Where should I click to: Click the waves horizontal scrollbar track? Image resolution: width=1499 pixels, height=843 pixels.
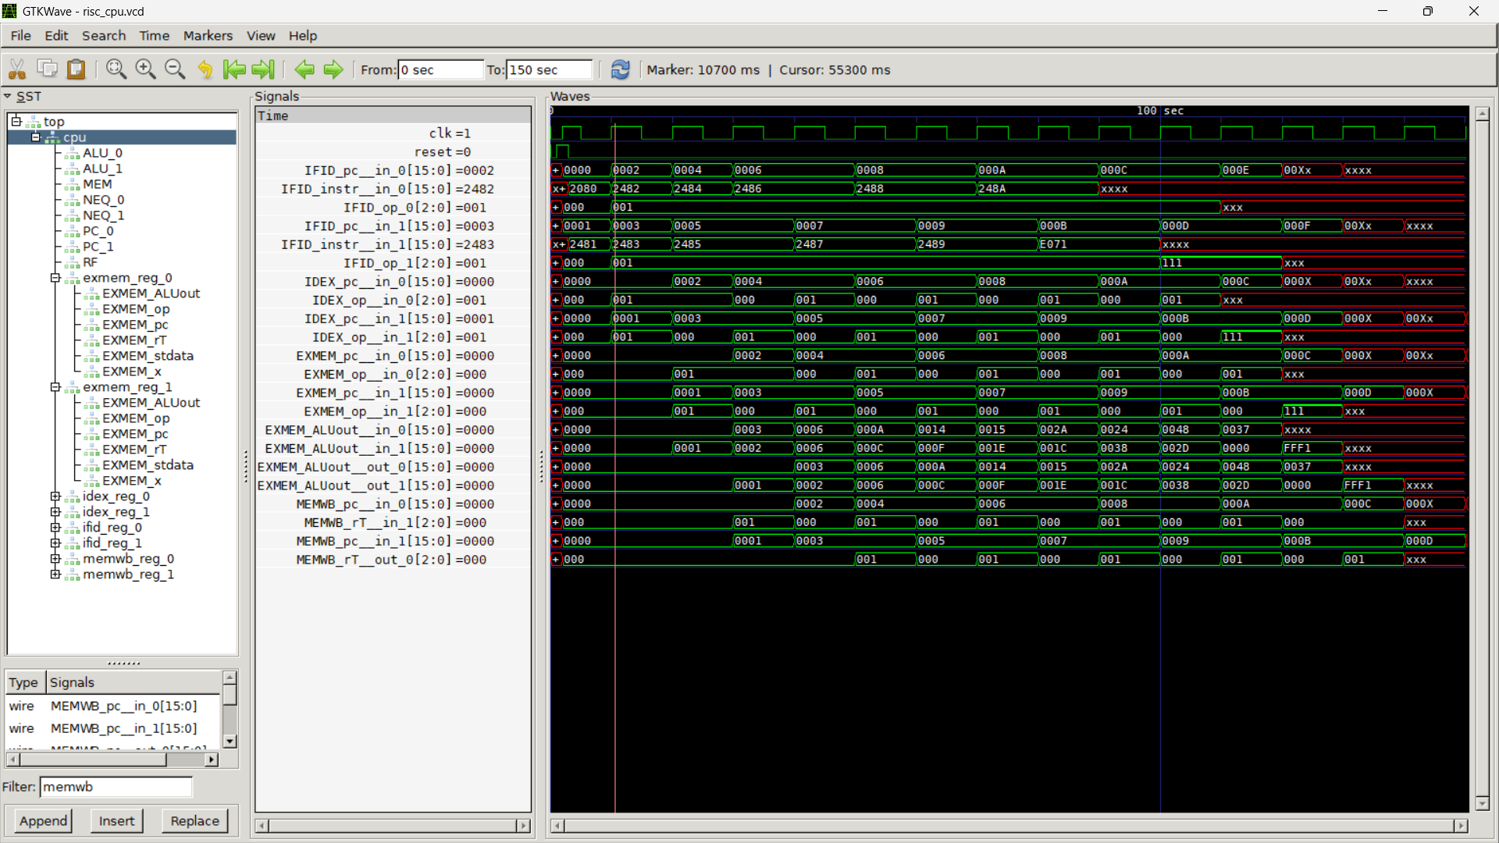pyautogui.click(x=1009, y=826)
